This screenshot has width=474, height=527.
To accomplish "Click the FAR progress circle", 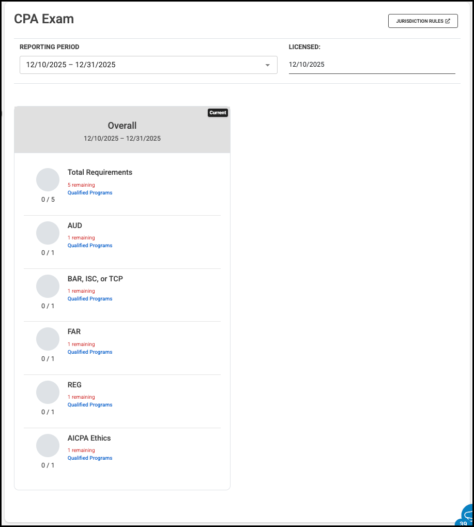I will [48, 339].
